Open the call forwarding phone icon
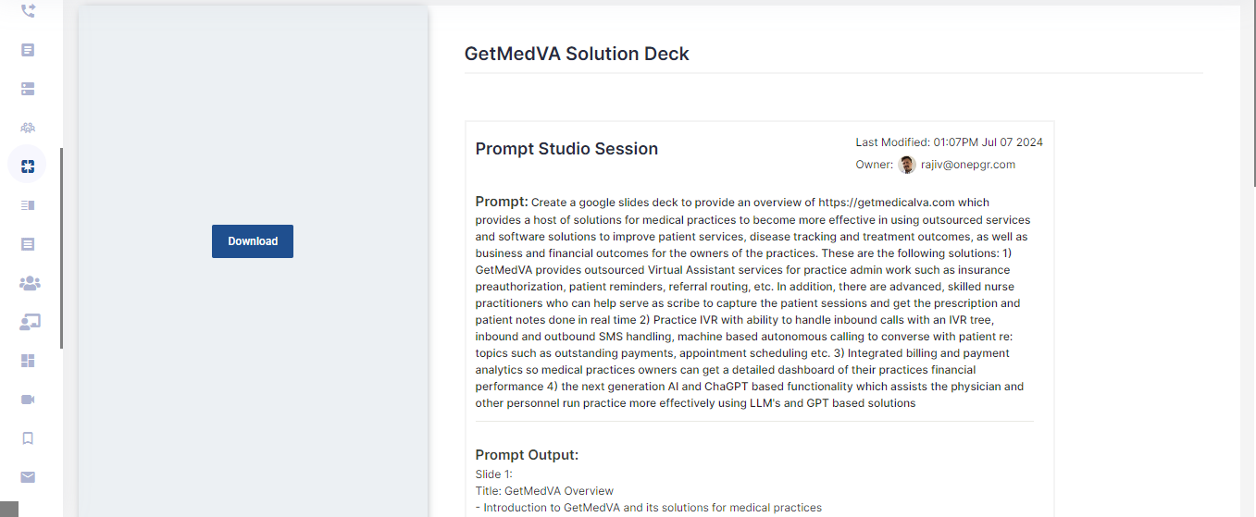The width and height of the screenshot is (1256, 517). point(28,11)
